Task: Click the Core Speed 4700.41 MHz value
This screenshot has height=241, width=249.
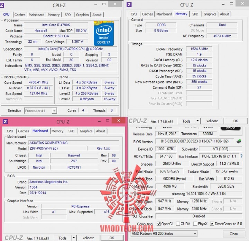Action: tap(38, 82)
